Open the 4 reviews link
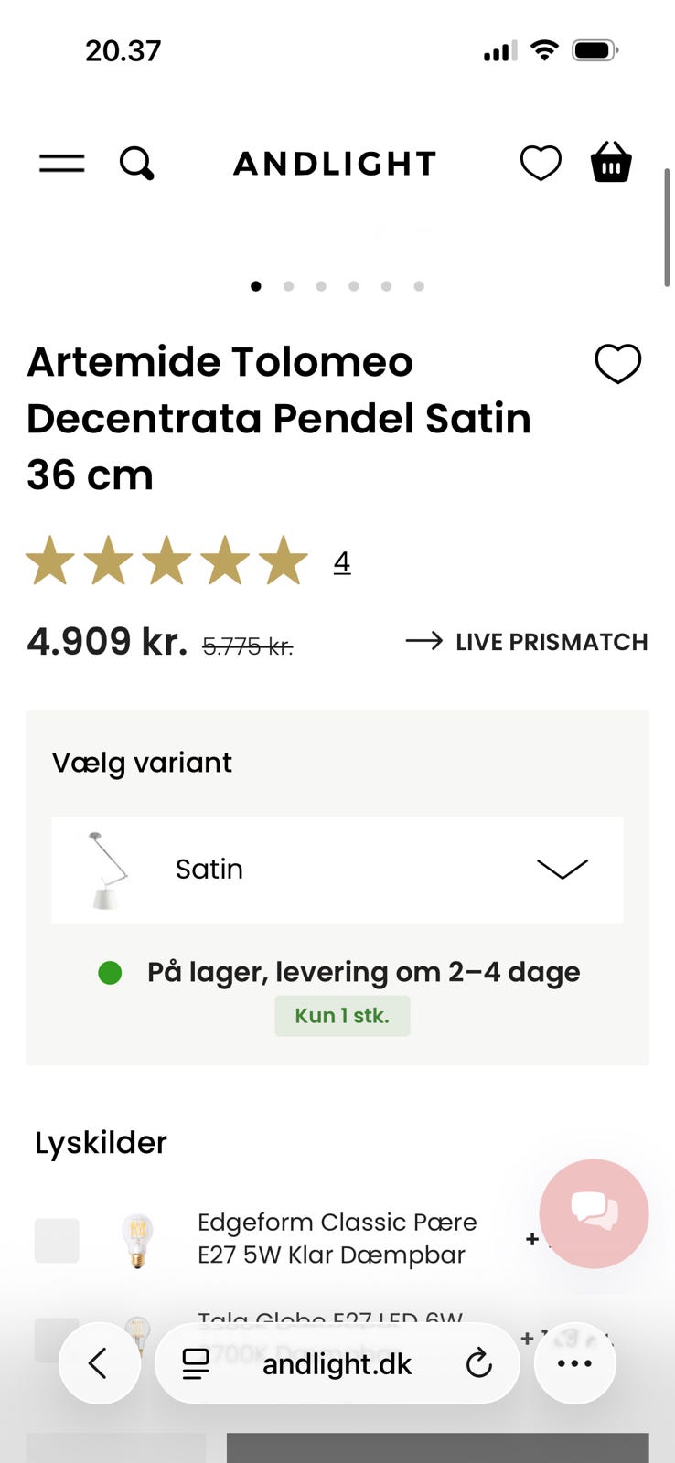 [342, 561]
